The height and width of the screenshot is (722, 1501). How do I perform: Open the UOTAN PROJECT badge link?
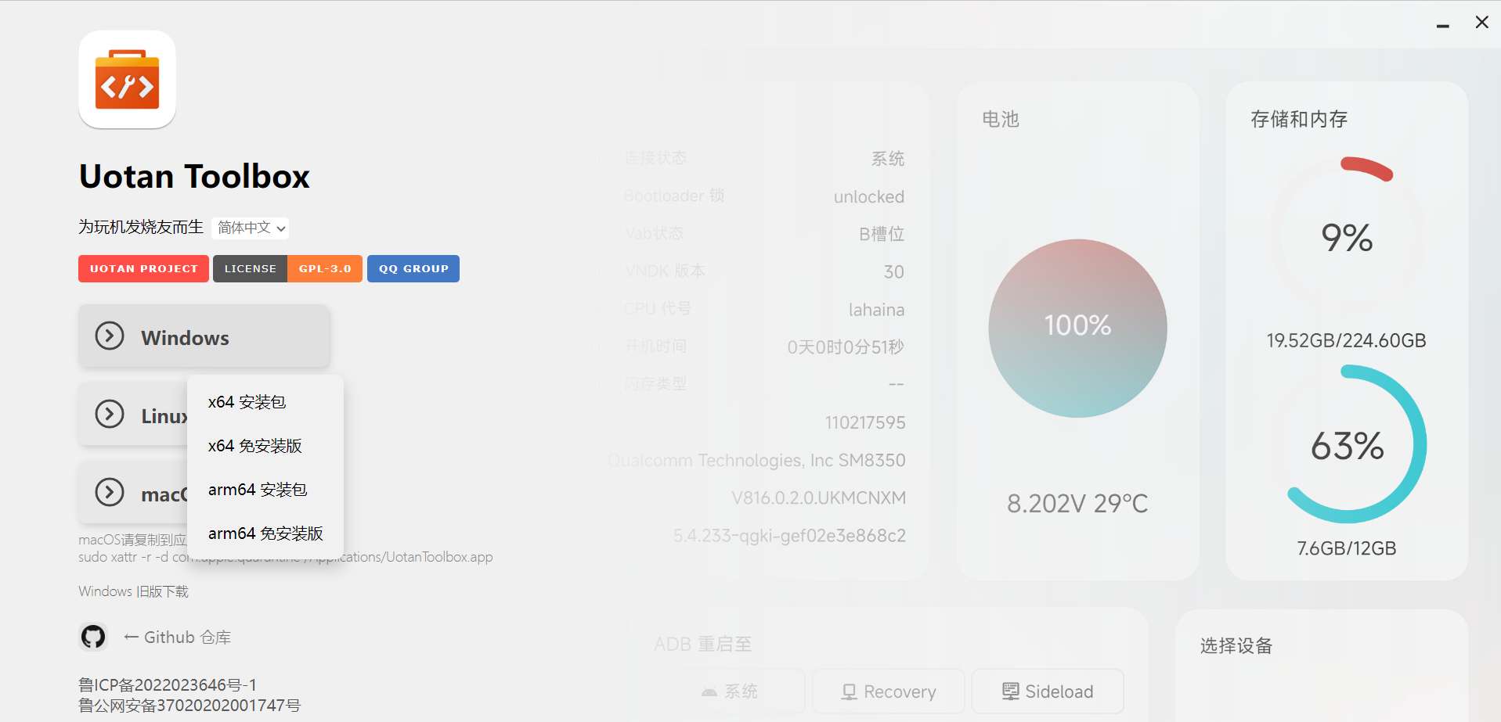pyautogui.click(x=143, y=268)
